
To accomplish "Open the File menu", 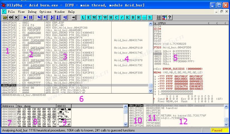I will [x=11, y=12].
